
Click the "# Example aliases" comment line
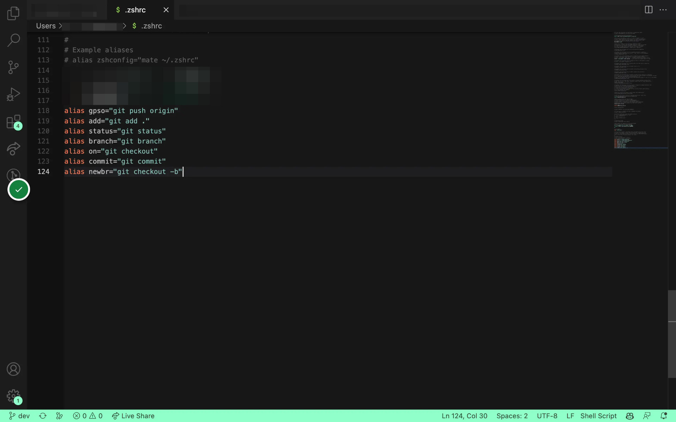(99, 50)
